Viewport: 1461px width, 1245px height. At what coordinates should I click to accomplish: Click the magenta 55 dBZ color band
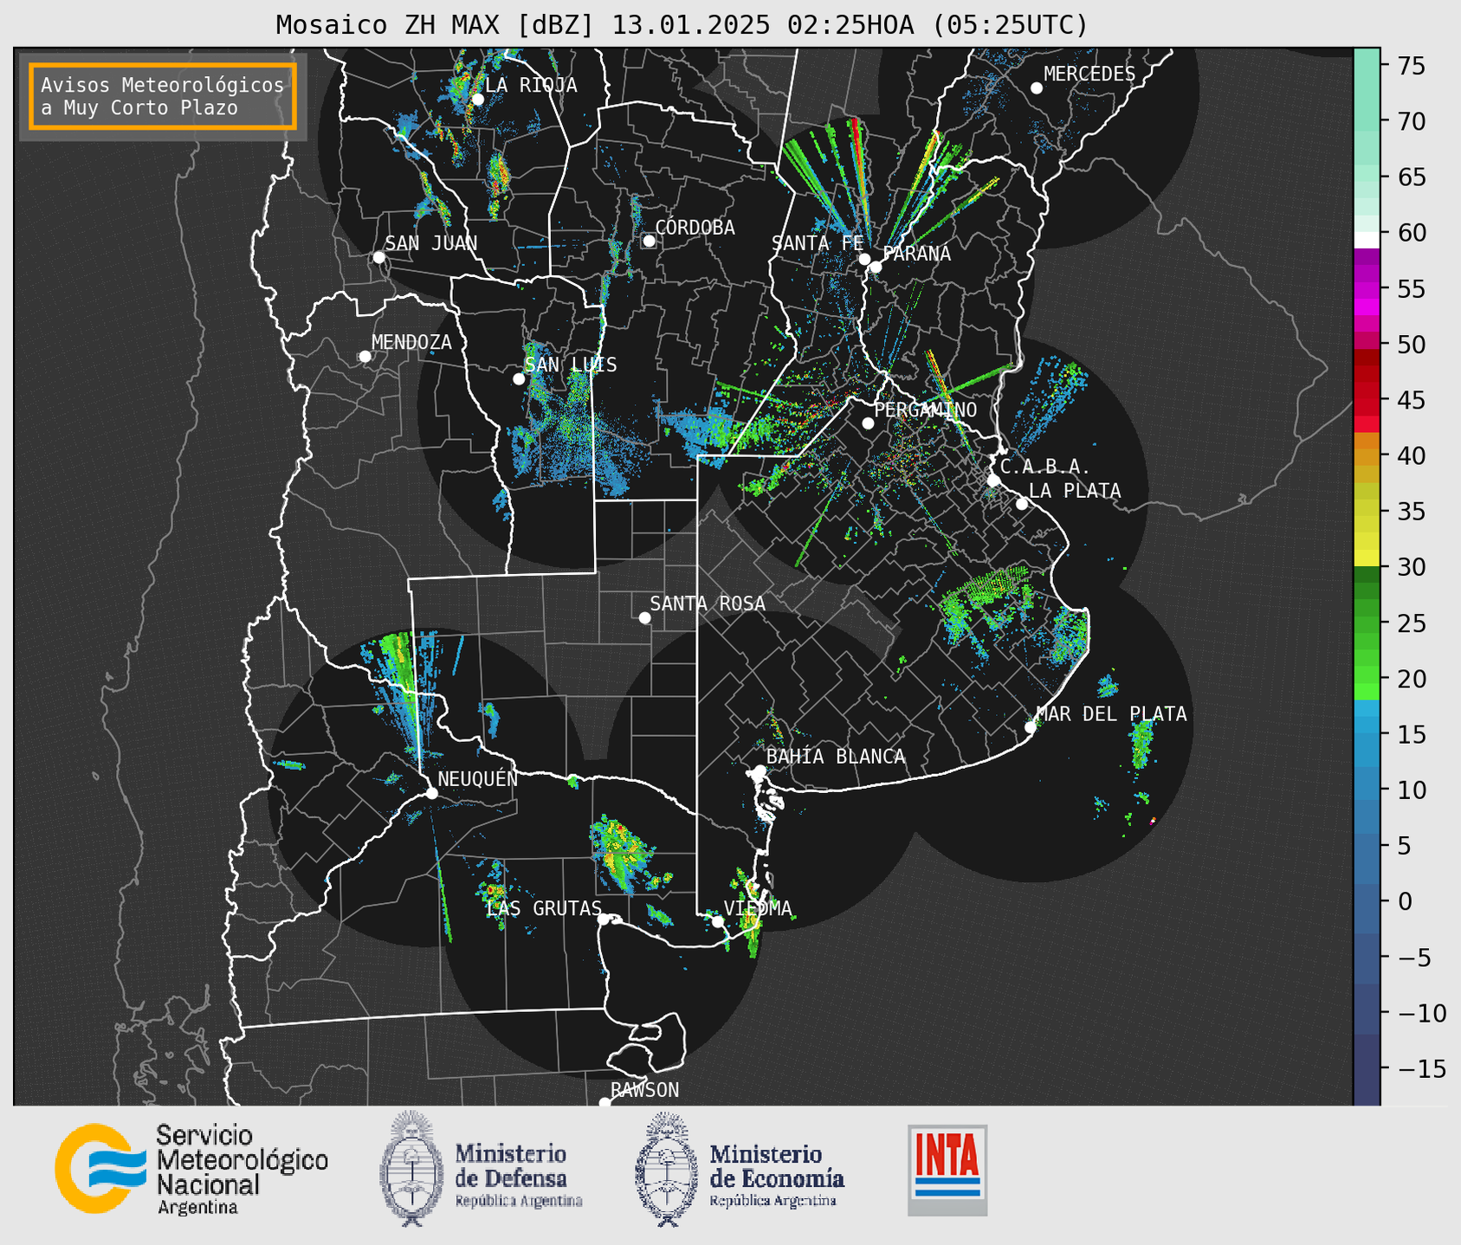[x=1367, y=290]
